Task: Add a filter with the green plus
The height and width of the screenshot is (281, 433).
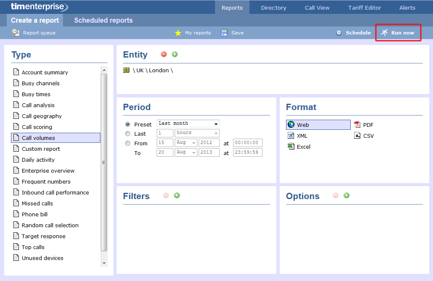Action: [177, 195]
